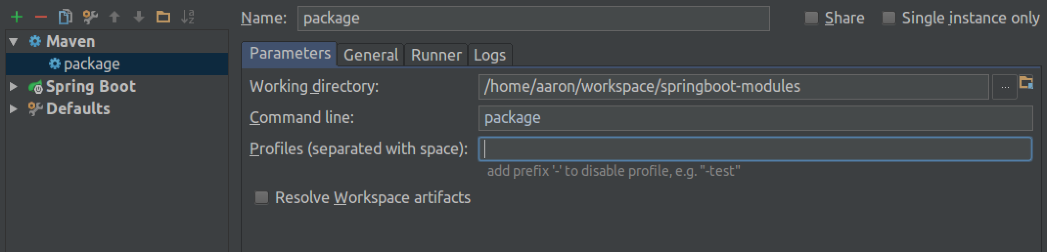Image resolution: width=1047 pixels, height=252 pixels.
Task: Add a new run configuration
Action: (x=17, y=18)
